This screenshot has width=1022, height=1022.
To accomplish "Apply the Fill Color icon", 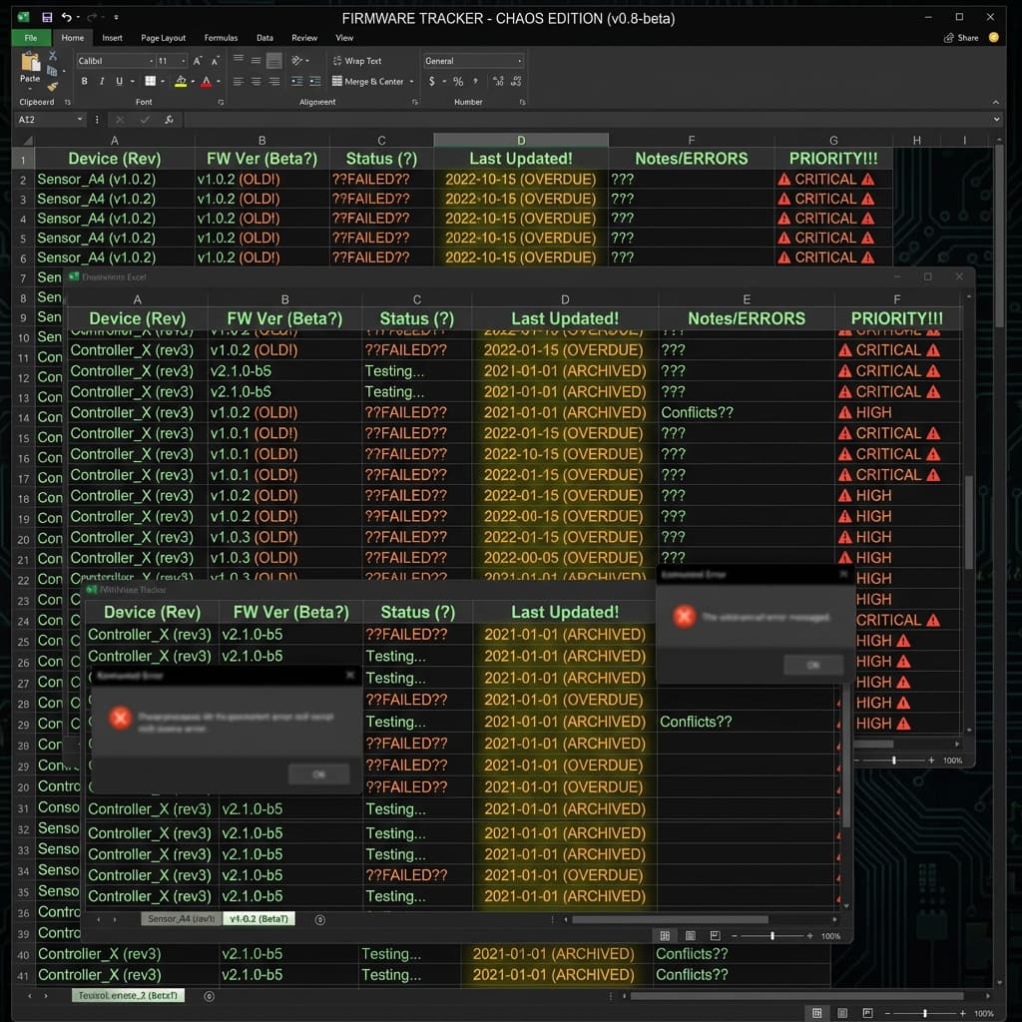I will point(181,82).
